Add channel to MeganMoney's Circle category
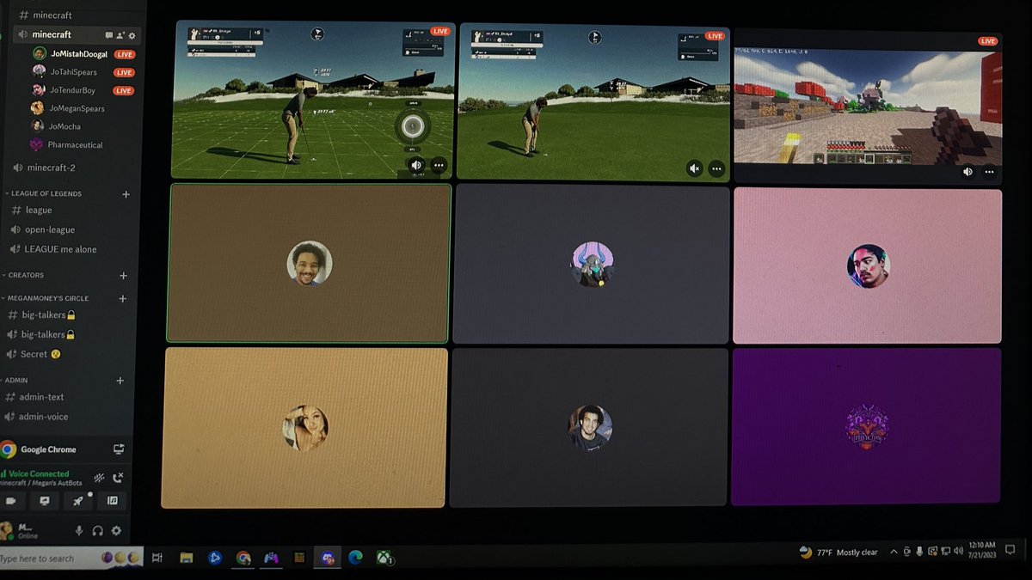 tap(122, 298)
